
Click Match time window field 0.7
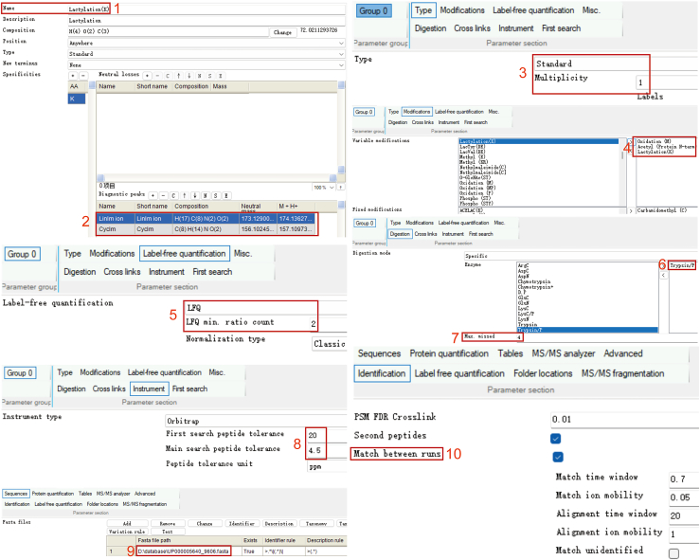click(684, 479)
